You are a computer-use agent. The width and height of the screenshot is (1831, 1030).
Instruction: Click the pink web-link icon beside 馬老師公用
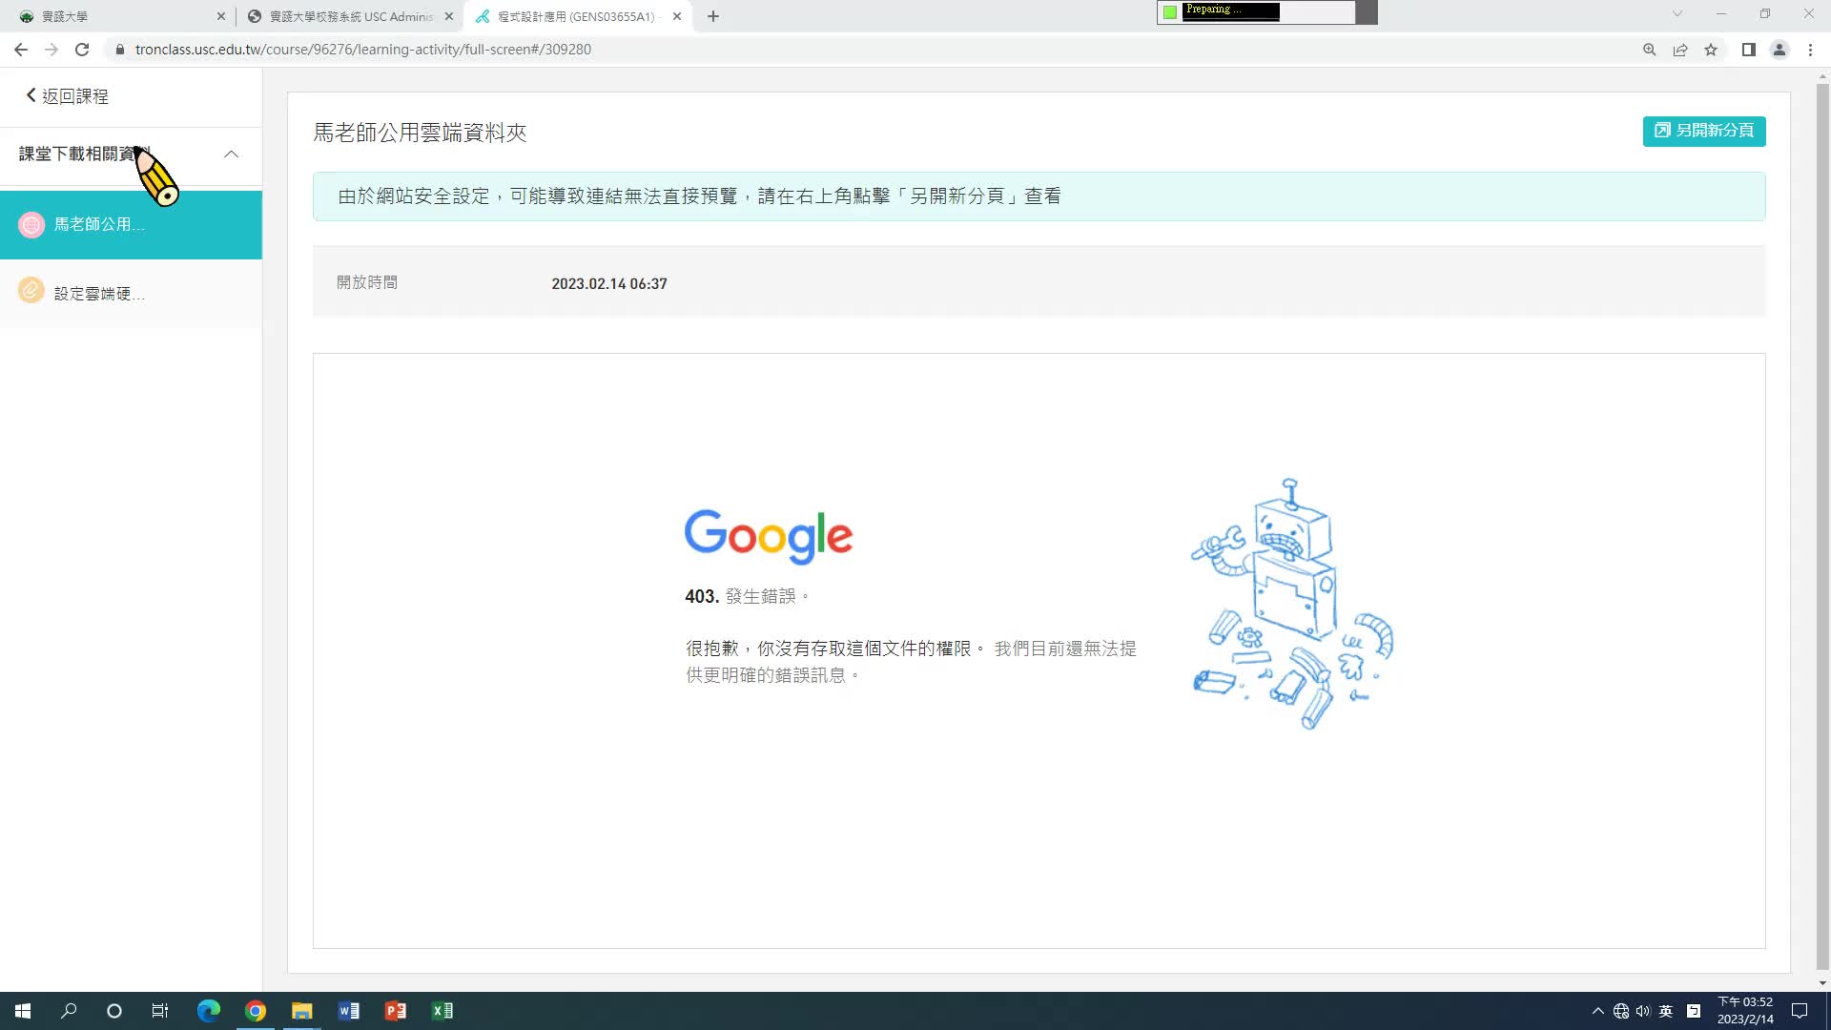coord(31,225)
